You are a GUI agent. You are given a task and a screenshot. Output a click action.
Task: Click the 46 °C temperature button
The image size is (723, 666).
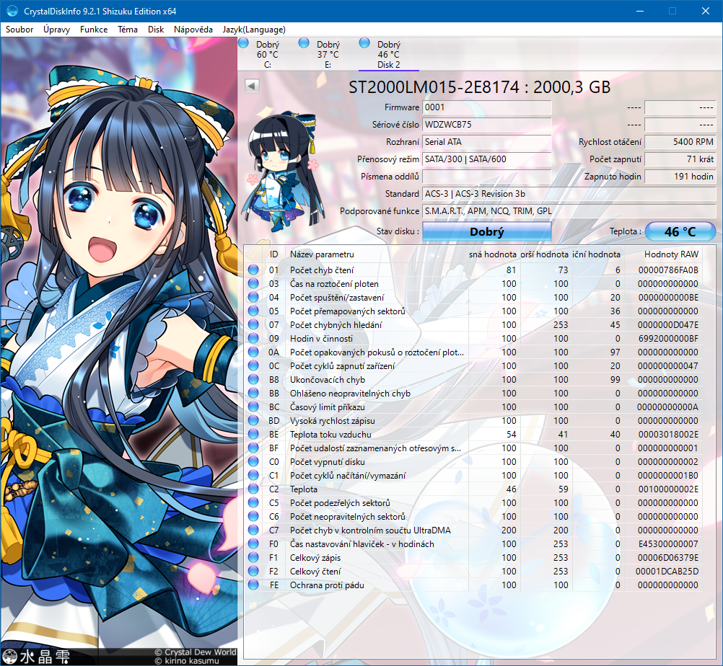(680, 231)
